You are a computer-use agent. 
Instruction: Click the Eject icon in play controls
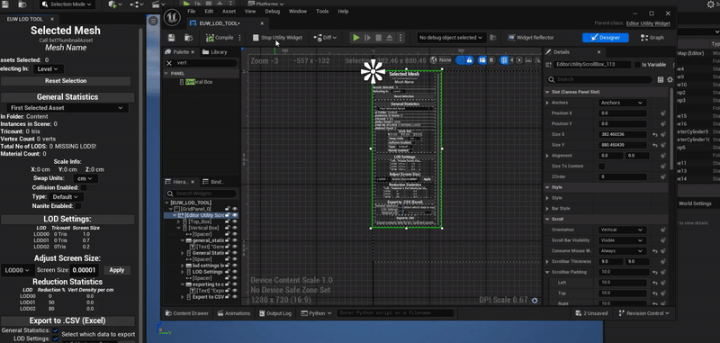click(390, 38)
